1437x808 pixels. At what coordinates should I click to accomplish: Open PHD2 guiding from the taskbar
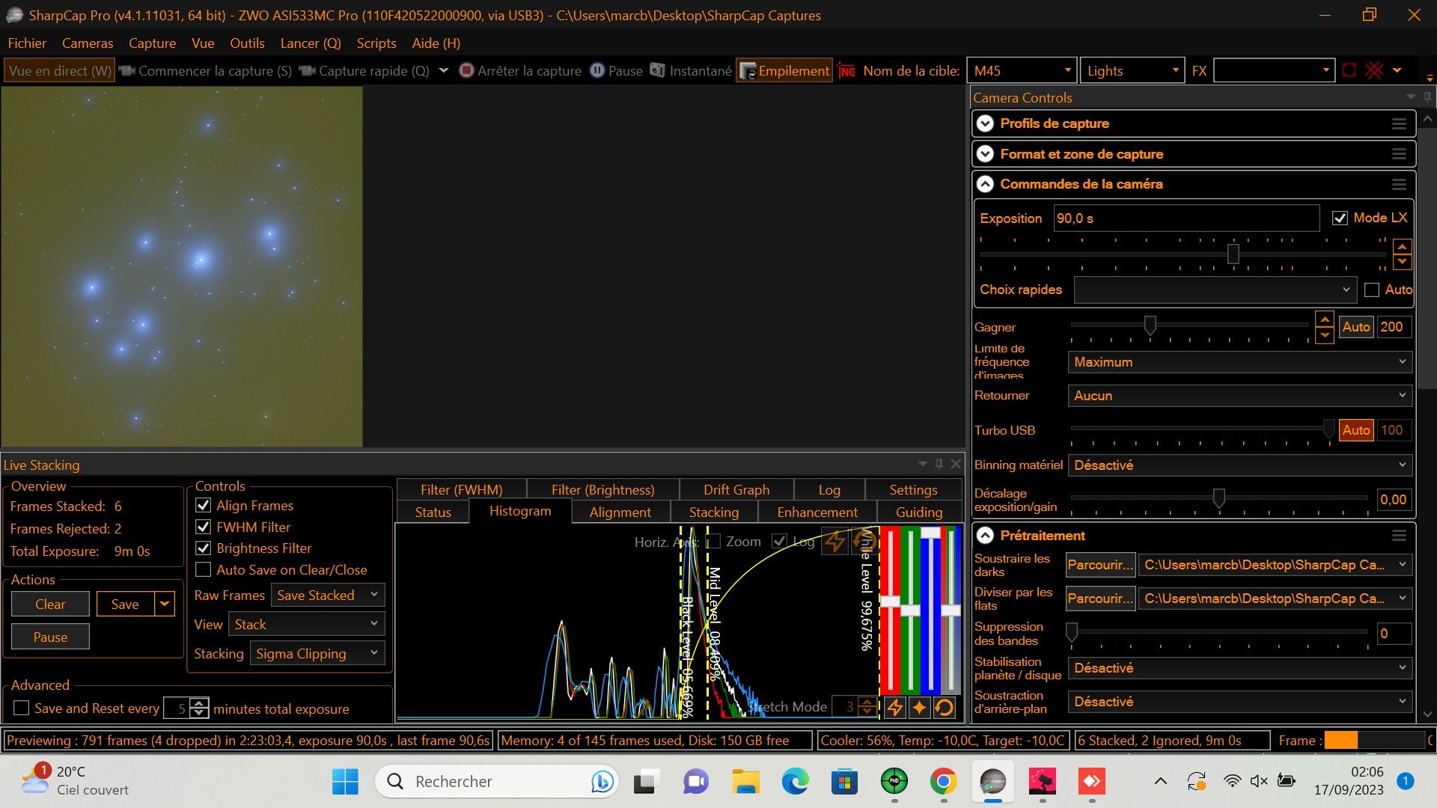(x=894, y=782)
